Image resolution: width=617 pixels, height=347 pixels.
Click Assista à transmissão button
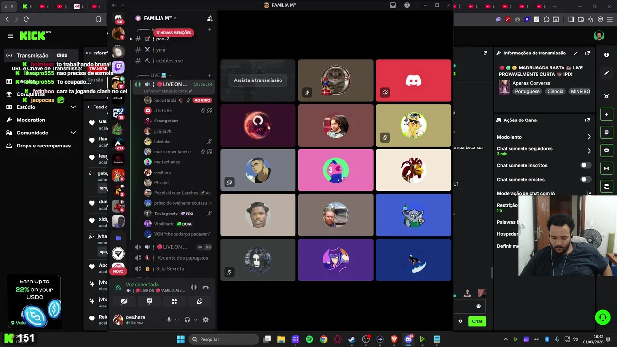(x=258, y=80)
